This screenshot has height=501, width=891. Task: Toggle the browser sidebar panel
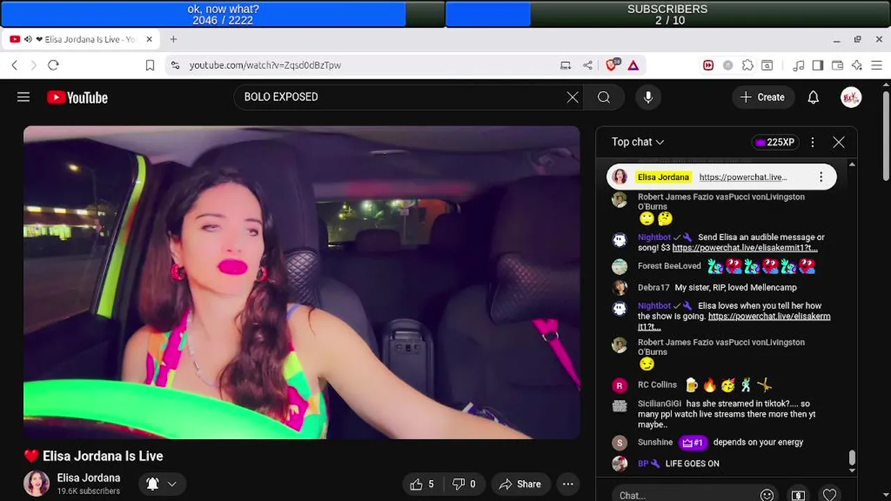818,65
